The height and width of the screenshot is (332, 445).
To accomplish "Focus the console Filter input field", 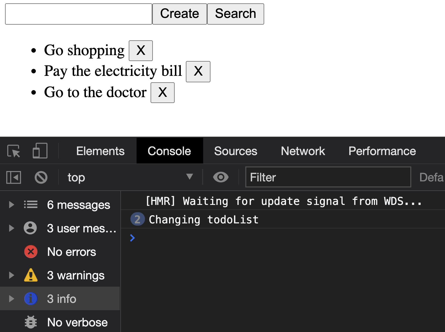I will click(x=328, y=177).
